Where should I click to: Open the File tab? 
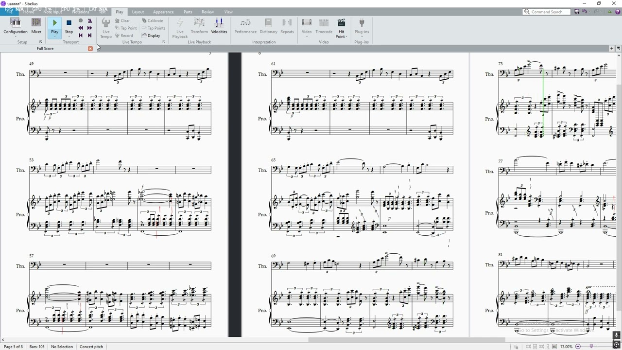[x=9, y=12]
